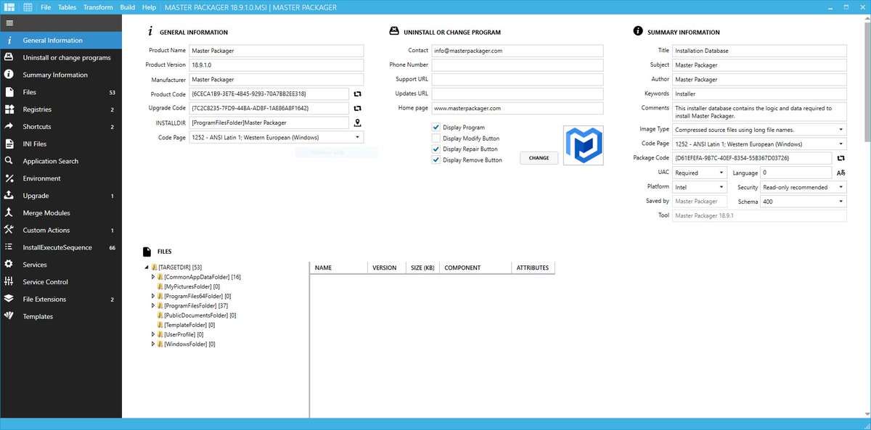
Task: Sort files by COMPONENT column header
Action: click(x=475, y=268)
